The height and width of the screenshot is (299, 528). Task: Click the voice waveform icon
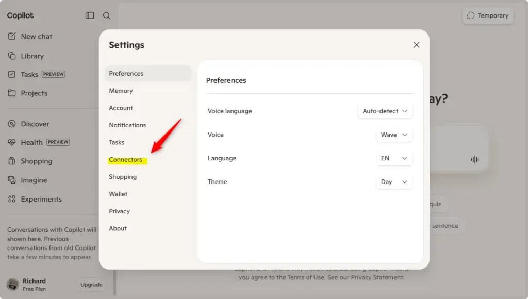pyautogui.click(x=475, y=159)
